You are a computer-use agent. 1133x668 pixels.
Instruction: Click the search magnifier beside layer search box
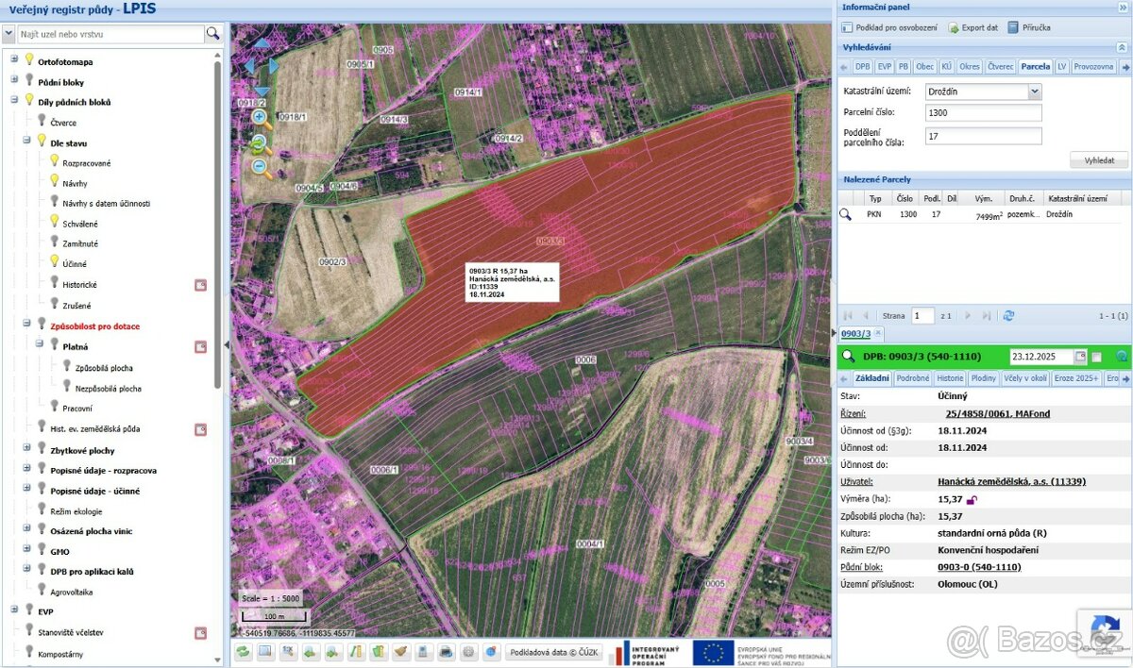[213, 34]
